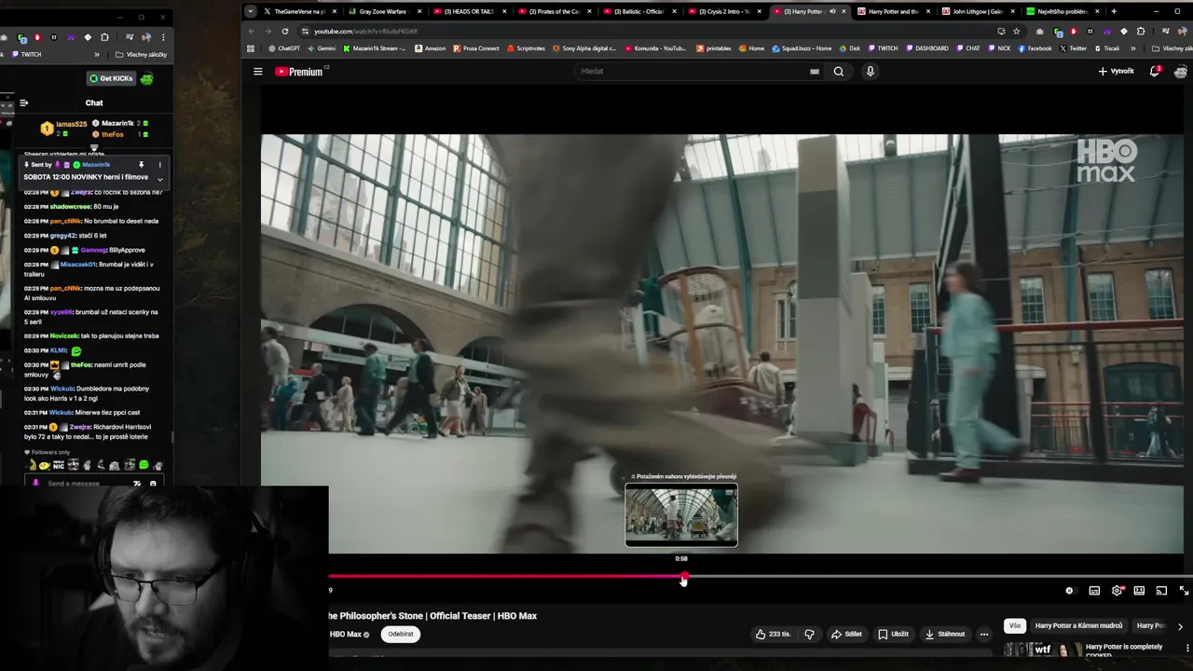The image size is (1193, 671).
Task: Toggle subtitles closed captions button
Action: point(1094,590)
